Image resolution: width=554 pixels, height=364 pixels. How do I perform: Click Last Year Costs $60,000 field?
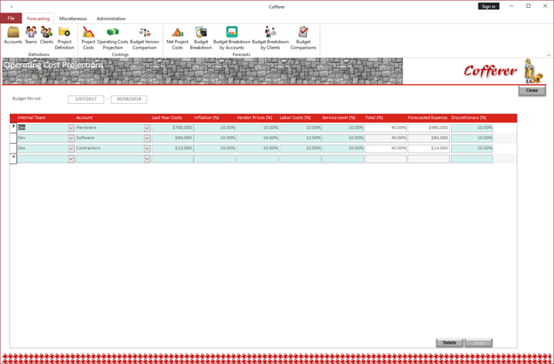click(173, 138)
